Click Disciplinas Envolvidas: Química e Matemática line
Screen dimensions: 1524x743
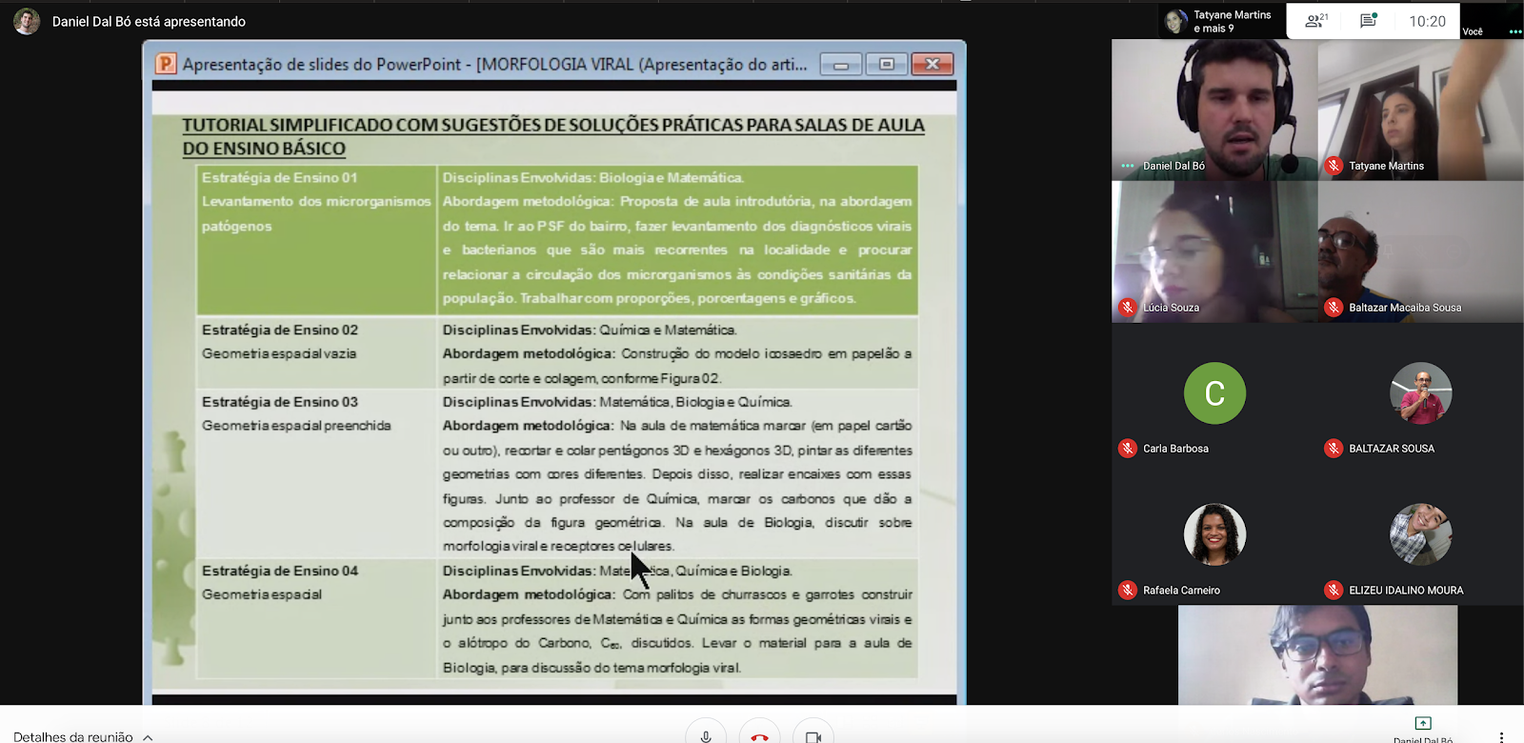(589, 330)
